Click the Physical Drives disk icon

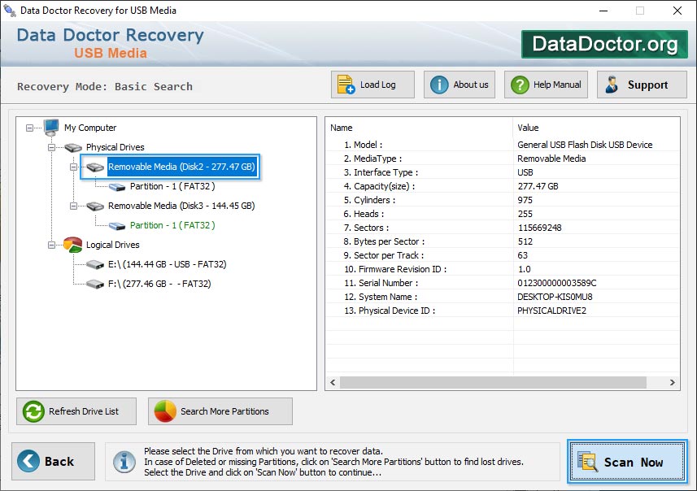click(x=73, y=147)
